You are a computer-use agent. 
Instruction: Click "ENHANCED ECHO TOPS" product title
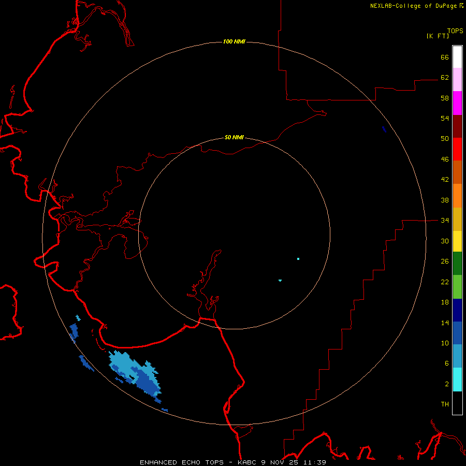click(182, 462)
